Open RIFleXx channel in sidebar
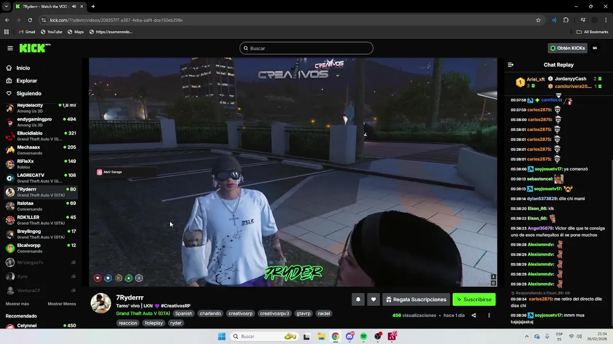613x344 pixels. coord(41,164)
